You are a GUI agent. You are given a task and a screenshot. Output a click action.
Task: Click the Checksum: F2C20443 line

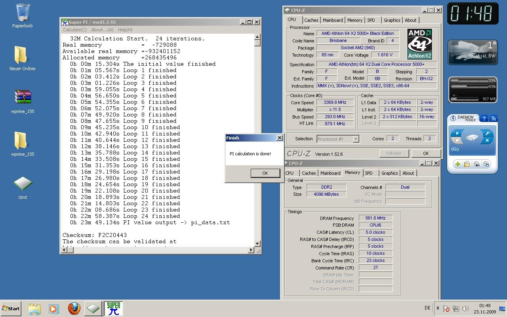click(95, 235)
